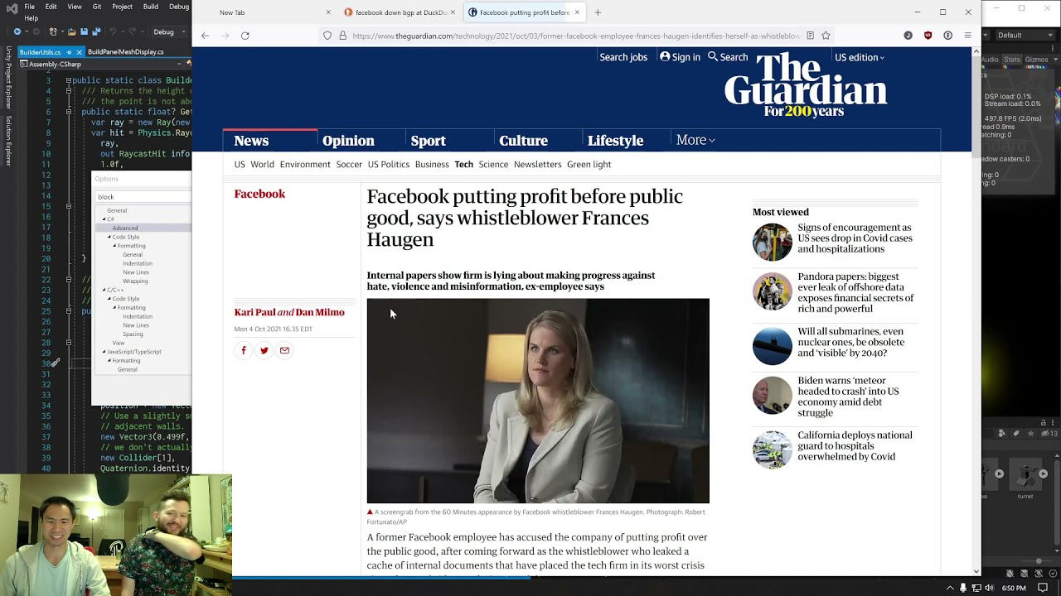Click Unity search by label tag icon
The image size is (1061, 596).
tap(1016, 433)
